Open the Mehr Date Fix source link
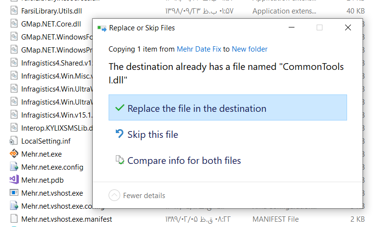The width and height of the screenshot is (377, 227). point(198,49)
